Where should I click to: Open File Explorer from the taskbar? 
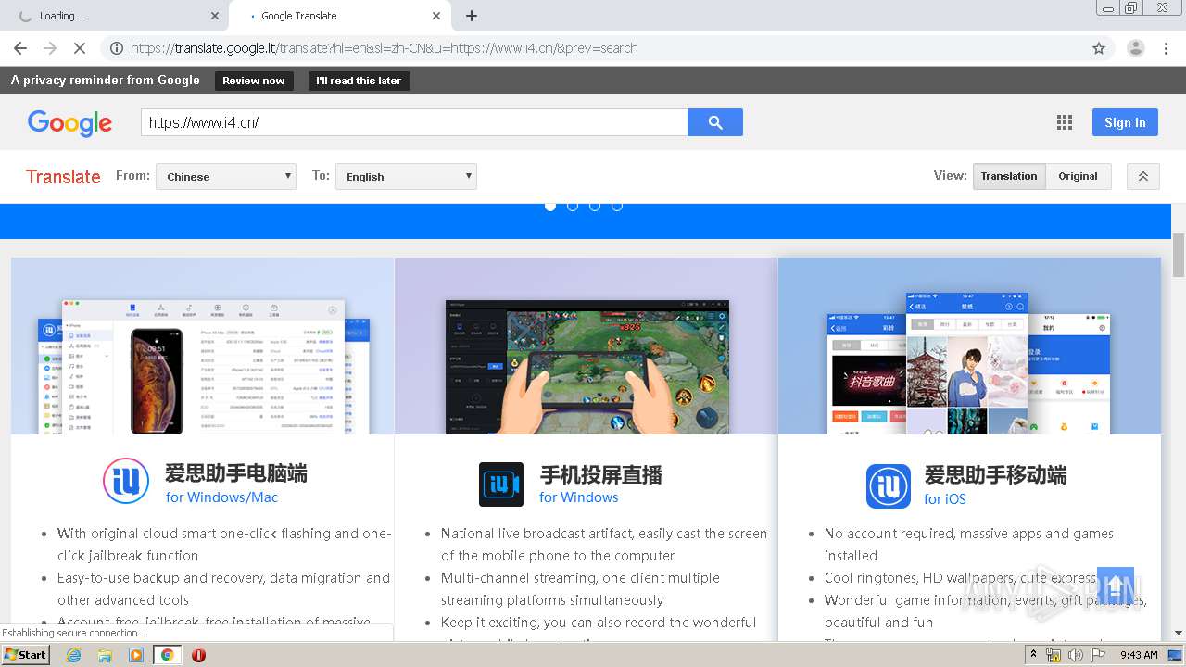click(x=105, y=655)
